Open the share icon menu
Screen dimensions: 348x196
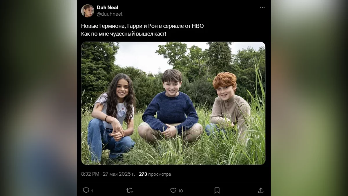pos(261,190)
